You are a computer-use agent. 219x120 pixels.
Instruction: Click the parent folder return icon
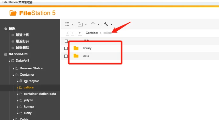(80, 33)
